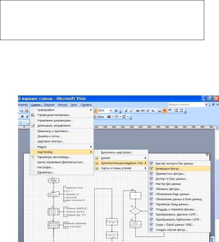This screenshot has height=242, width=219.
Task: Select Центр управления безопасностью… entry
Action: (x=61, y=162)
